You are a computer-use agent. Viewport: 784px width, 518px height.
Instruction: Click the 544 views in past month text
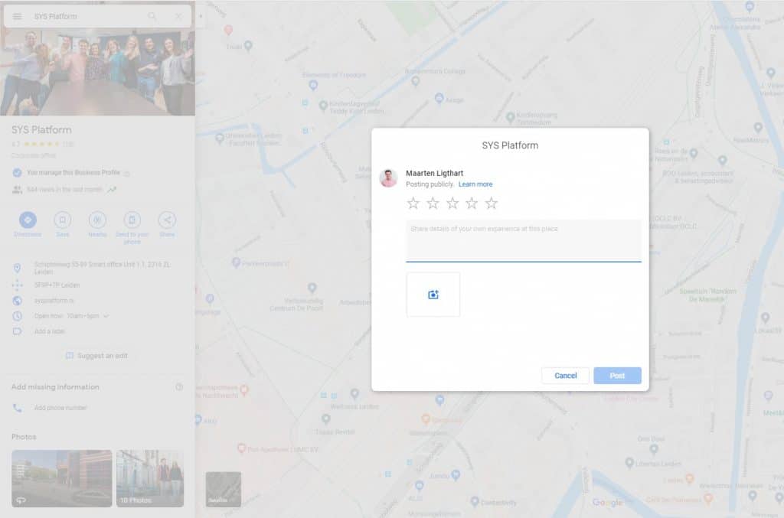[x=64, y=190]
